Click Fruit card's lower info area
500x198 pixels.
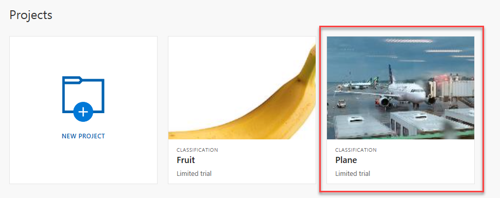[x=242, y=161]
